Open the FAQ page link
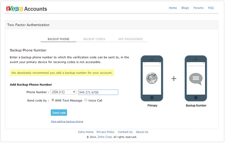The height and width of the screenshot is (143, 225). pyautogui.click(x=211, y=8)
